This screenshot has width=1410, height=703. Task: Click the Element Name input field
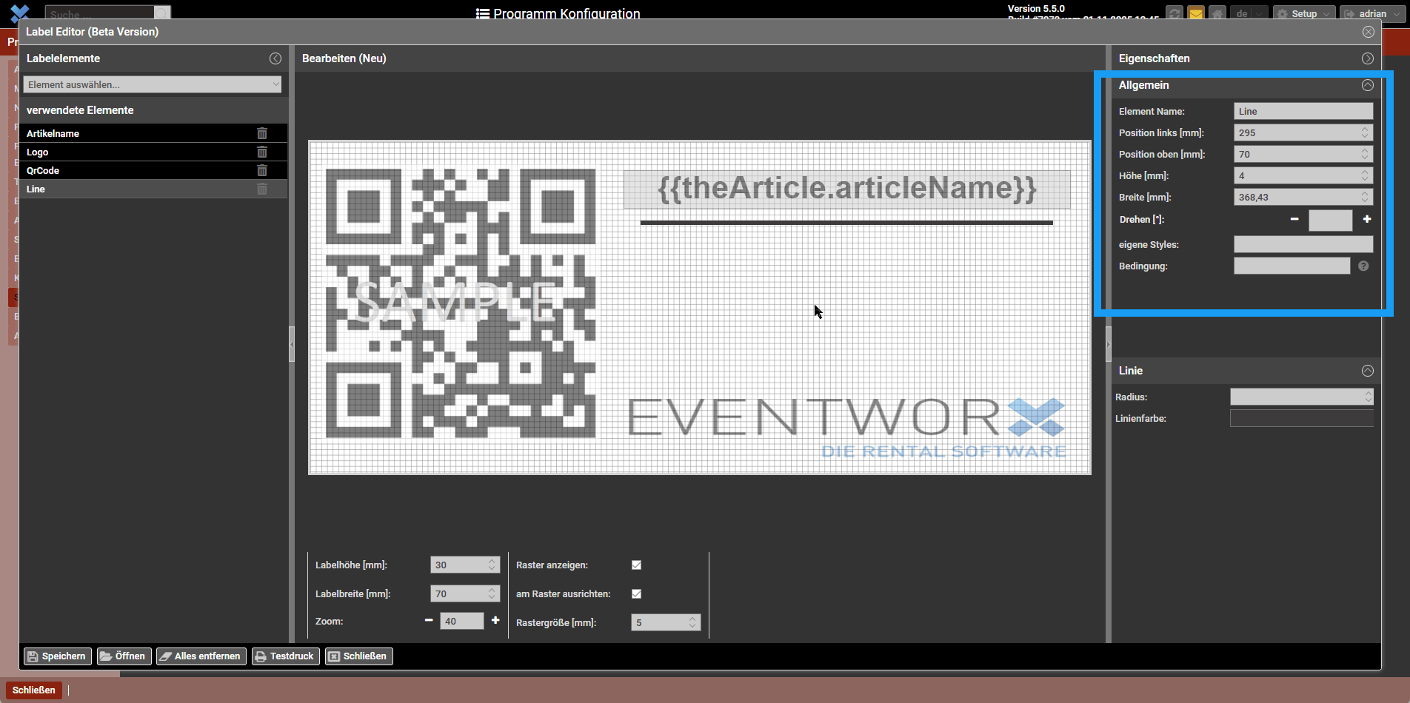(x=1303, y=112)
